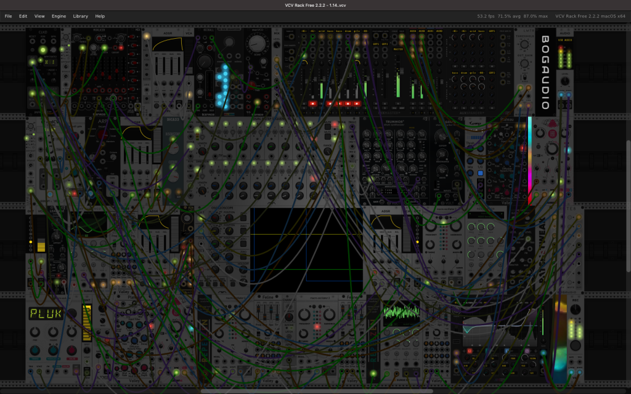Click the RESET jack on the CLKD module
The height and width of the screenshot is (394, 631).
click(x=33, y=41)
